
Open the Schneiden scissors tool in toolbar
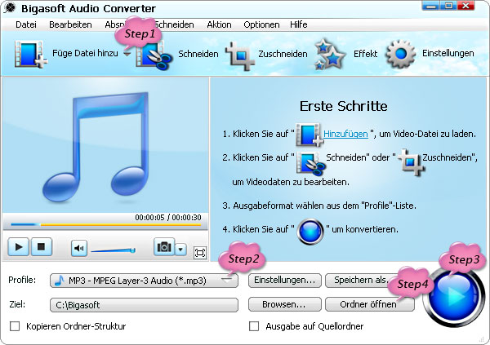point(154,55)
